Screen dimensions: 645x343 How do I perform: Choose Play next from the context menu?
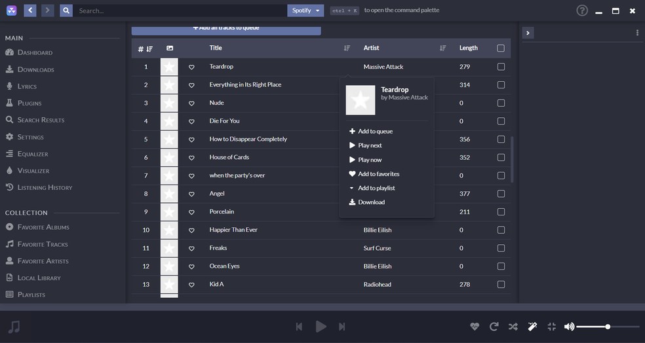pos(370,146)
